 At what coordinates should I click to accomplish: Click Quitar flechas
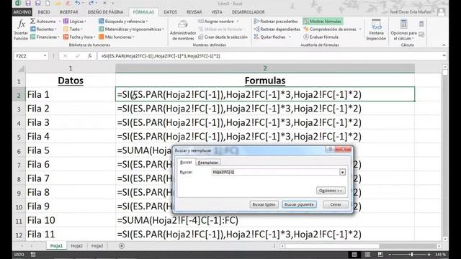pyautogui.click(x=269, y=37)
